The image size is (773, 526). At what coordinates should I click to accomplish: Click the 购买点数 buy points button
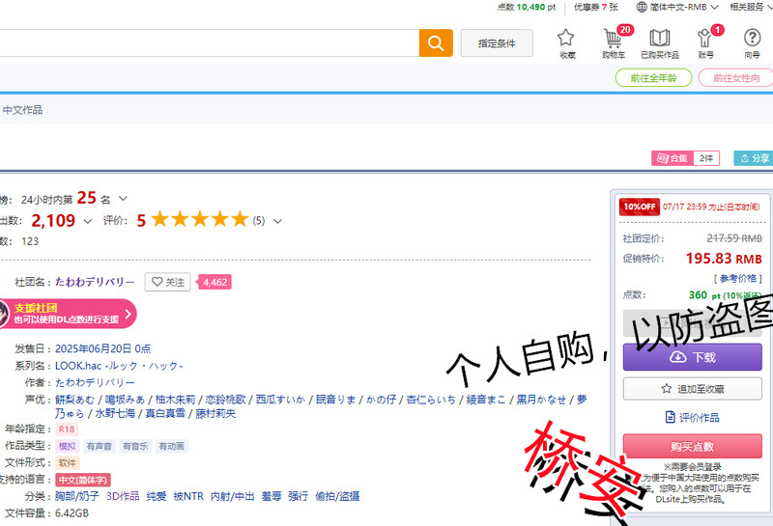[692, 446]
